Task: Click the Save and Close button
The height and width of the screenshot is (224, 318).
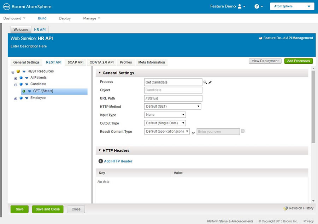Action: point(48,209)
